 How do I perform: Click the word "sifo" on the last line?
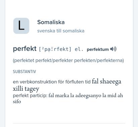click(x=17, y=101)
